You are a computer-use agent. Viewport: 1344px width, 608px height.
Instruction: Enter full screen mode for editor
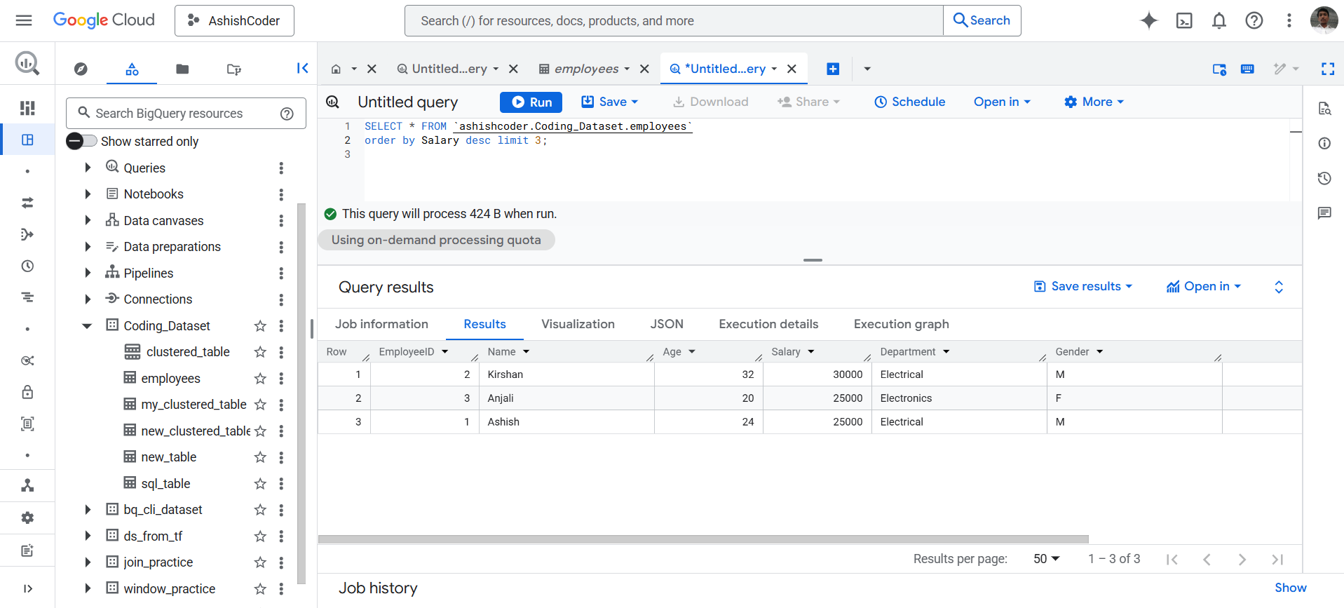click(1328, 69)
